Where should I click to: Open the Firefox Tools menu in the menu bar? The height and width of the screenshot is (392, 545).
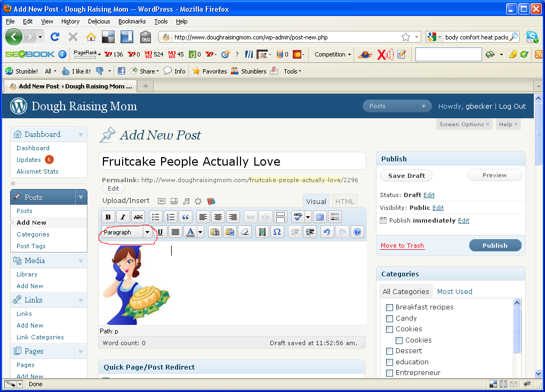(161, 21)
